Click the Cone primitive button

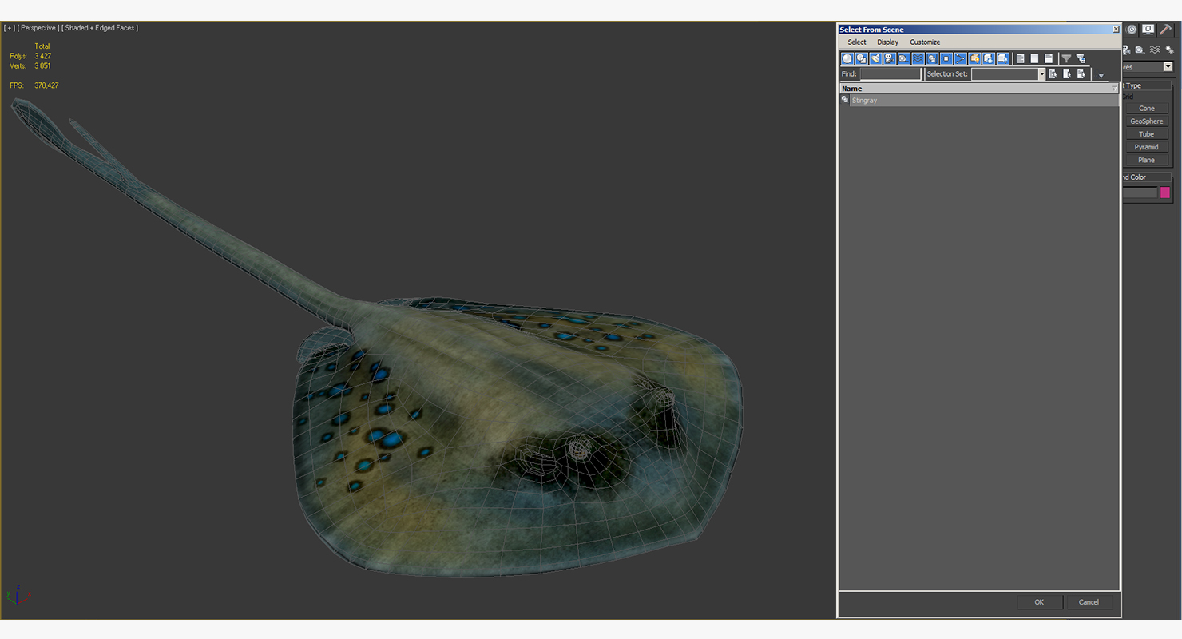(1146, 108)
